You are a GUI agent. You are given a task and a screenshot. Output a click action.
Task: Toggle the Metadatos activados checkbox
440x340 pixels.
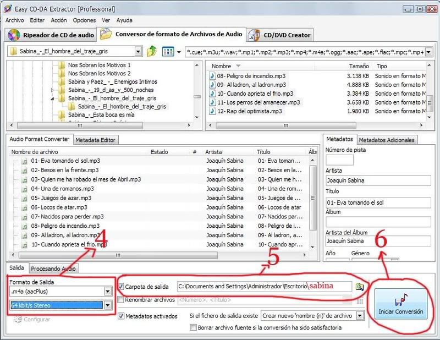coord(121,316)
